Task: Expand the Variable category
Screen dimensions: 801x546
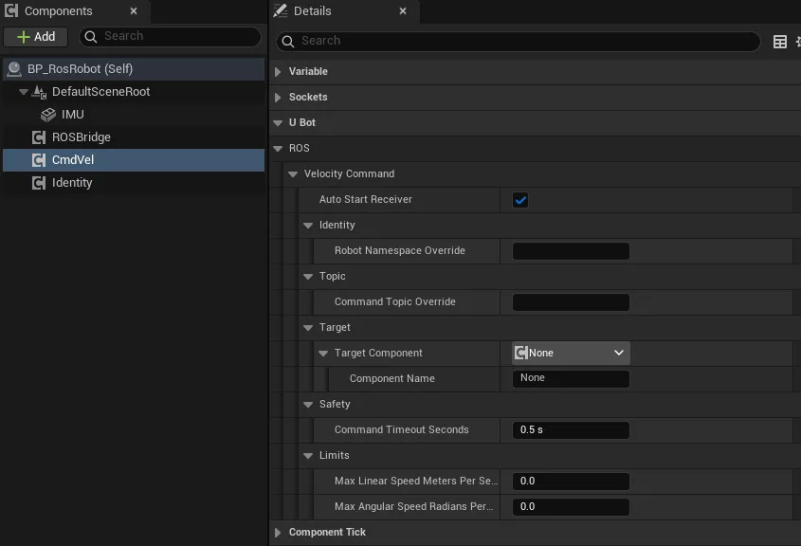Action: pyautogui.click(x=278, y=72)
